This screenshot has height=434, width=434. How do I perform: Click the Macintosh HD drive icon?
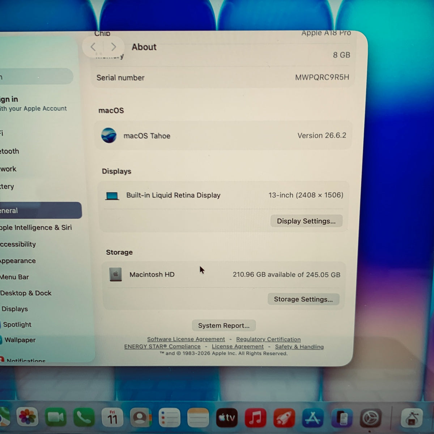tap(116, 275)
